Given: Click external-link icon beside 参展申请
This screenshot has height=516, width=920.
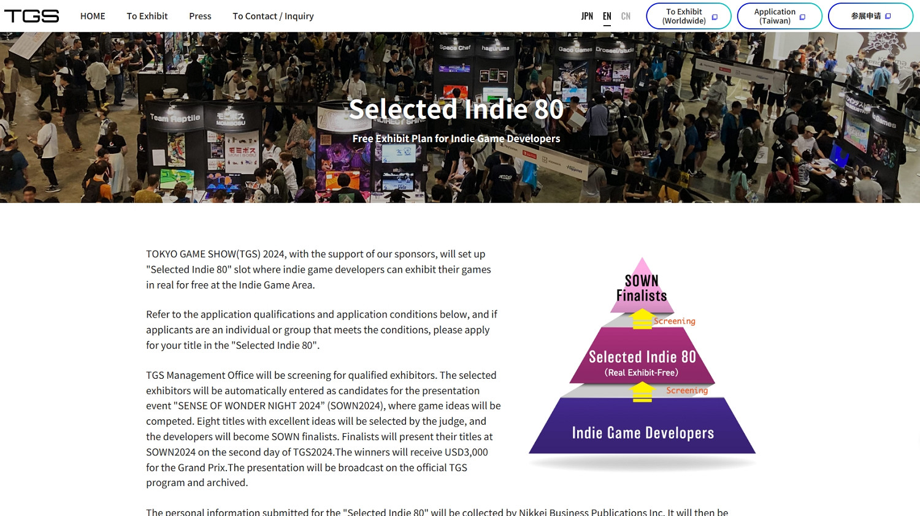Looking at the screenshot, I should pyautogui.click(x=887, y=16).
